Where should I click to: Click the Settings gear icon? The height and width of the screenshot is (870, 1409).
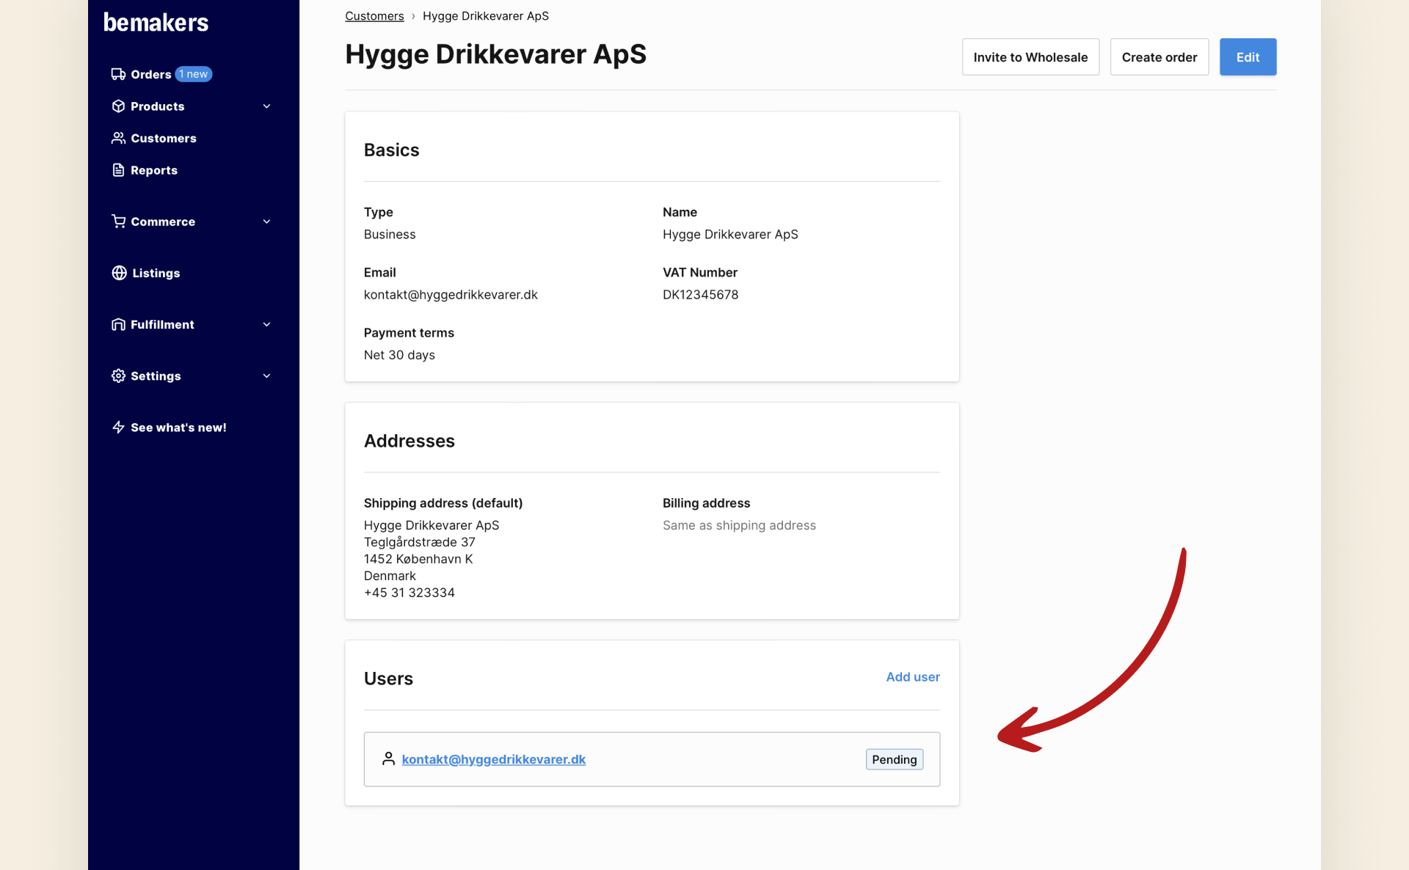tap(118, 376)
